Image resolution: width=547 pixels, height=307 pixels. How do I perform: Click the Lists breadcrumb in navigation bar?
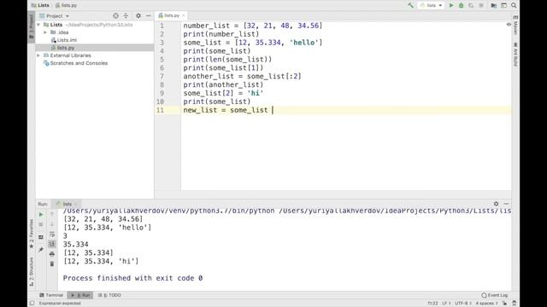coord(40,5)
